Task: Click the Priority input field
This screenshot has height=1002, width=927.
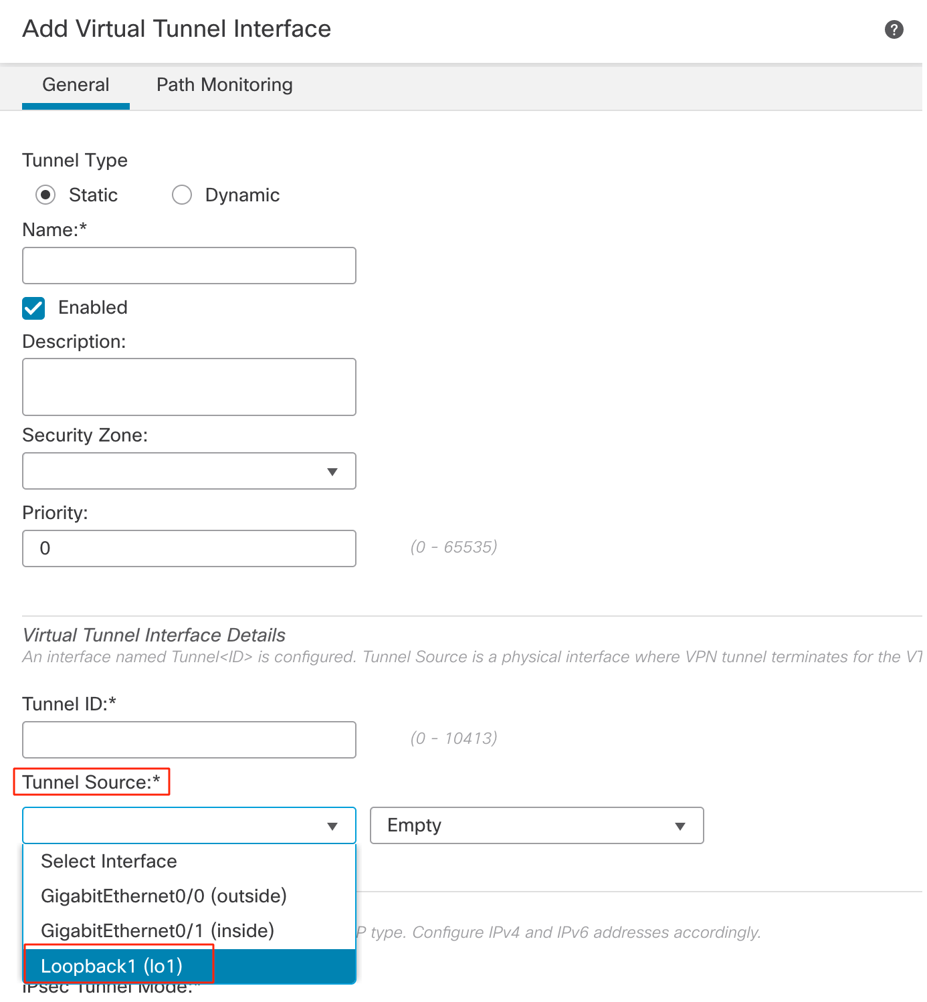Action: (189, 548)
